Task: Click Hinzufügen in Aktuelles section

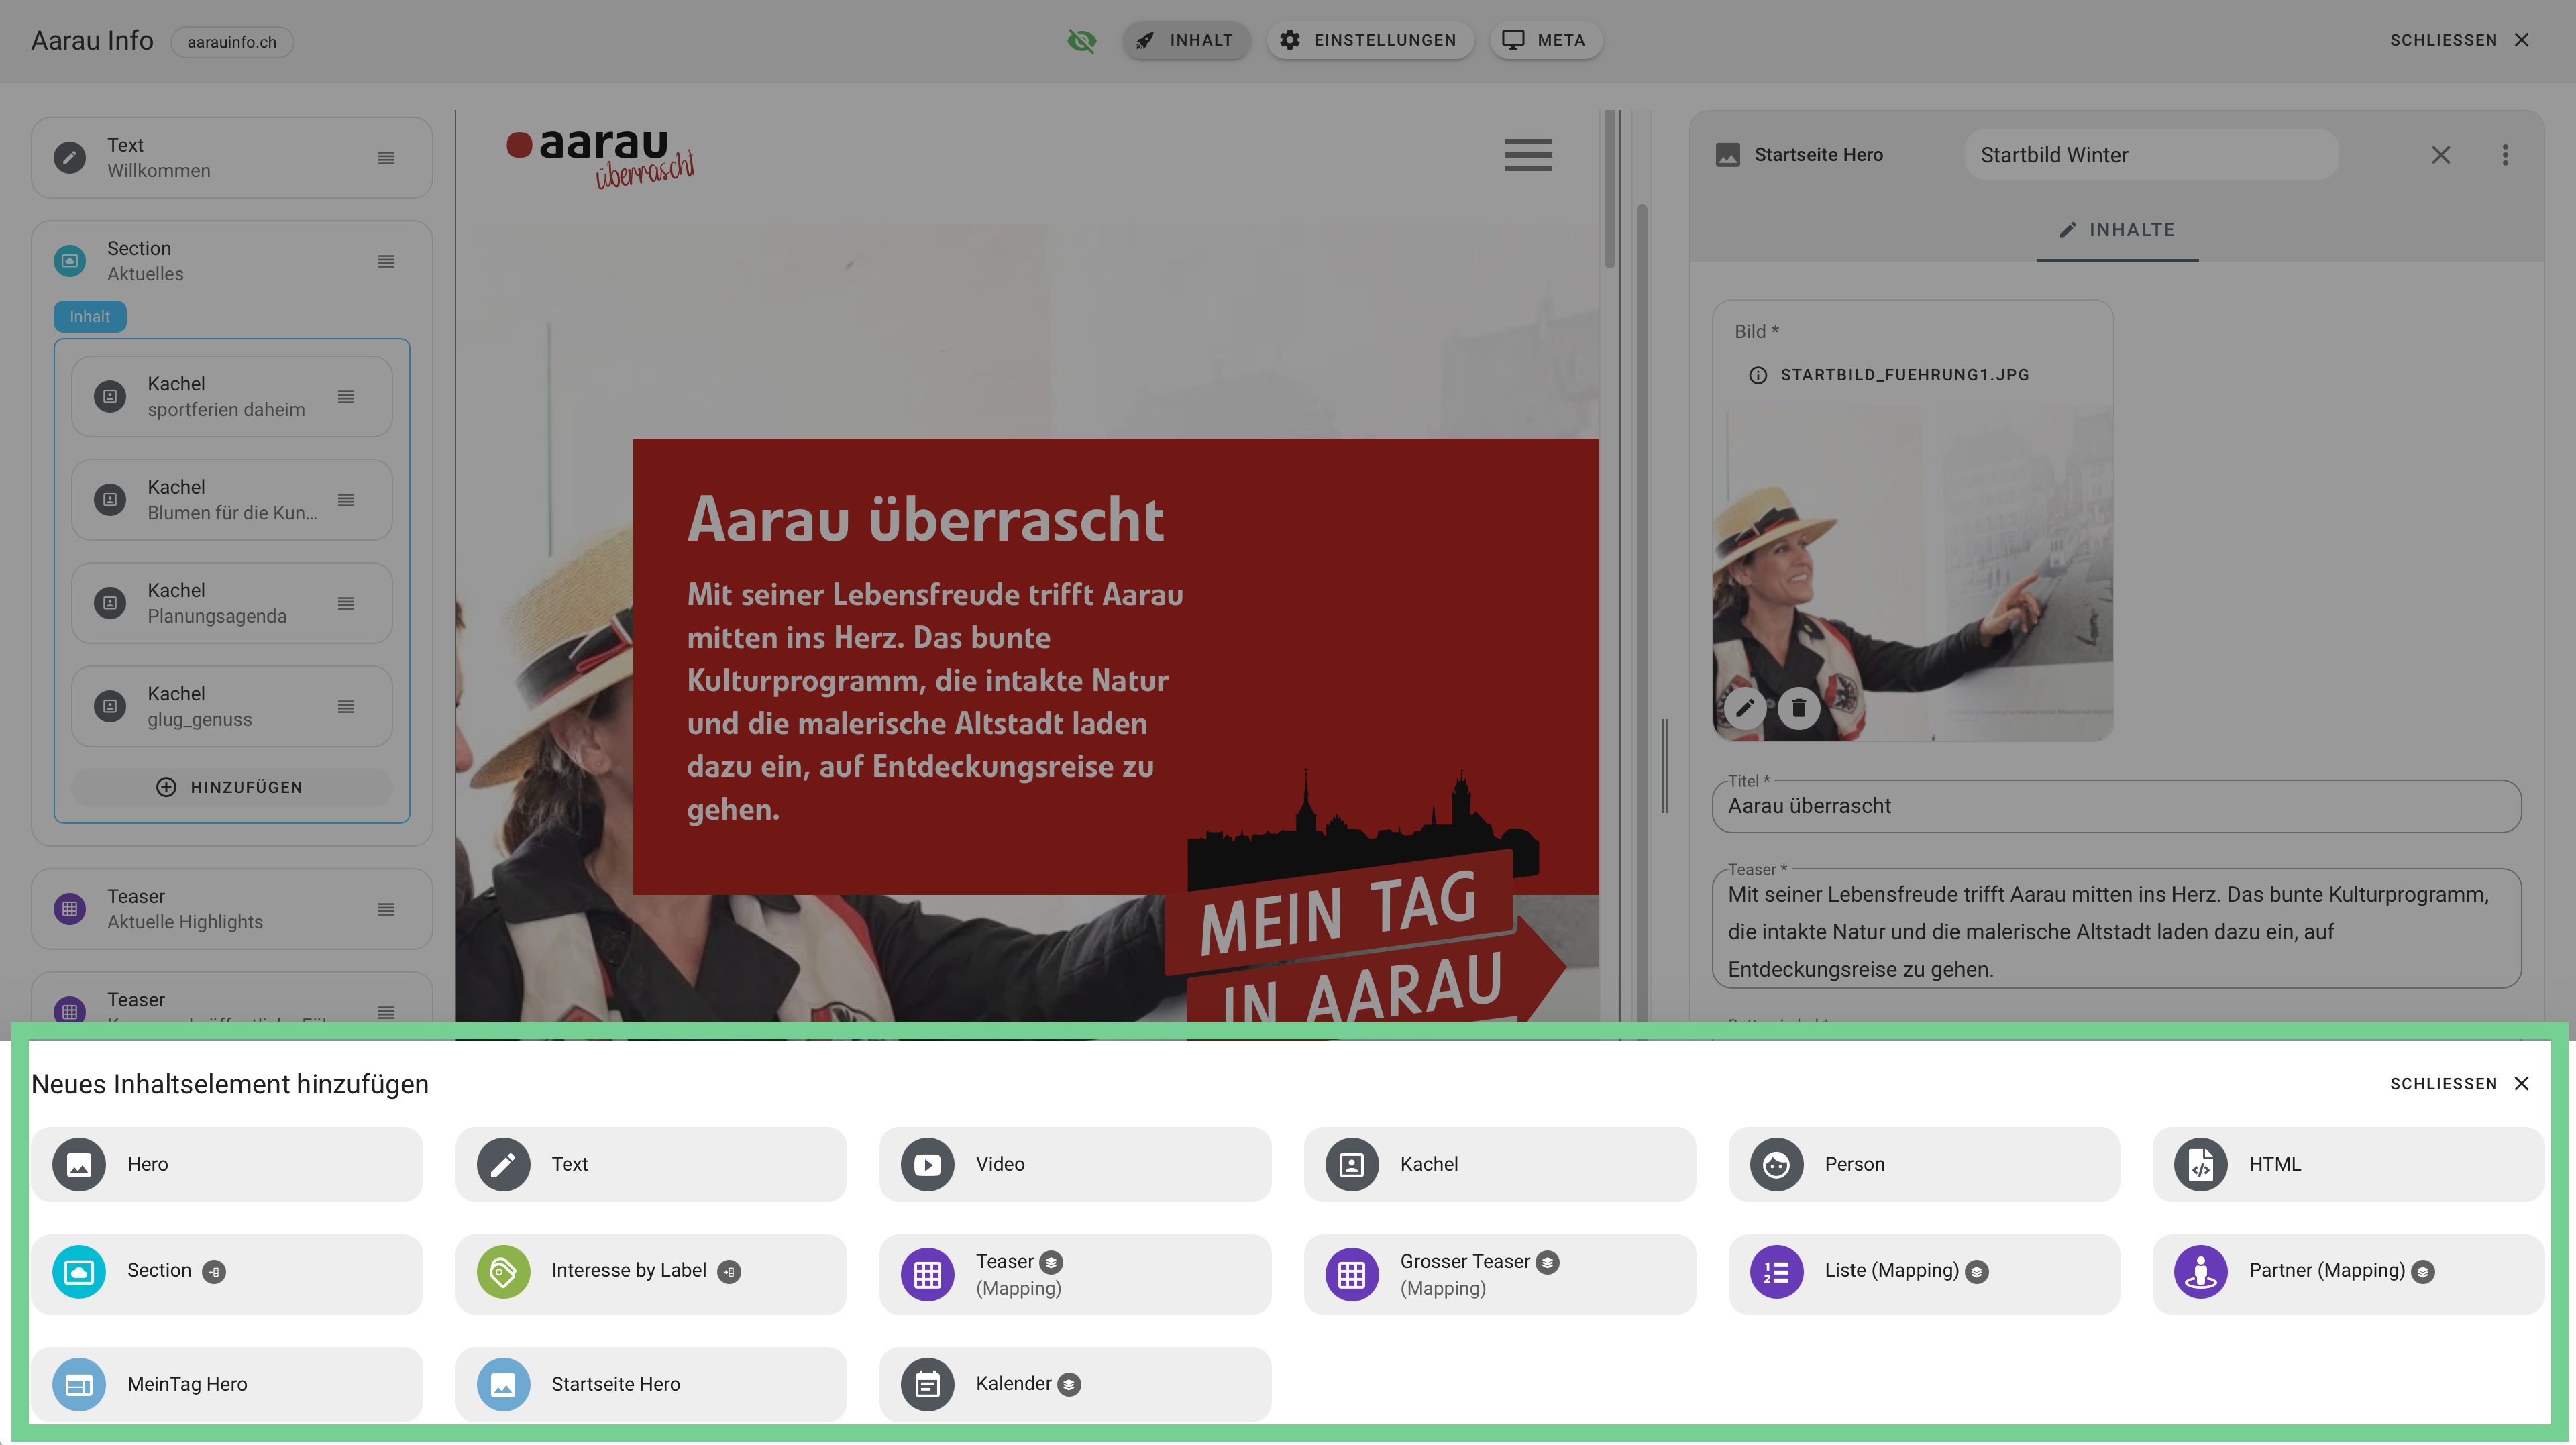Action: point(231,787)
